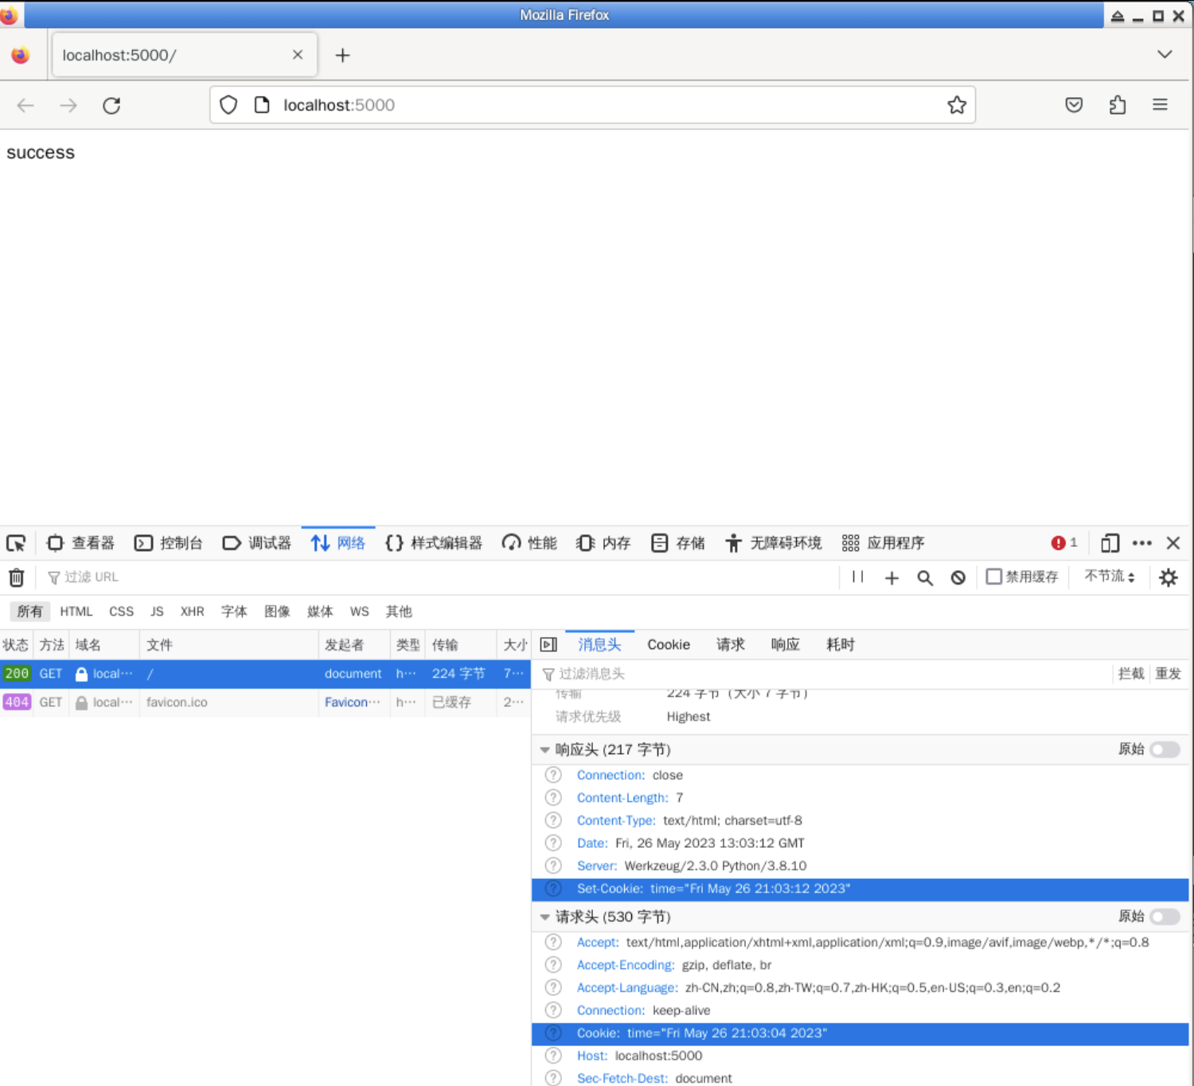Sort by the 状态 column header
The width and height of the screenshot is (1194, 1086).
click(16, 645)
